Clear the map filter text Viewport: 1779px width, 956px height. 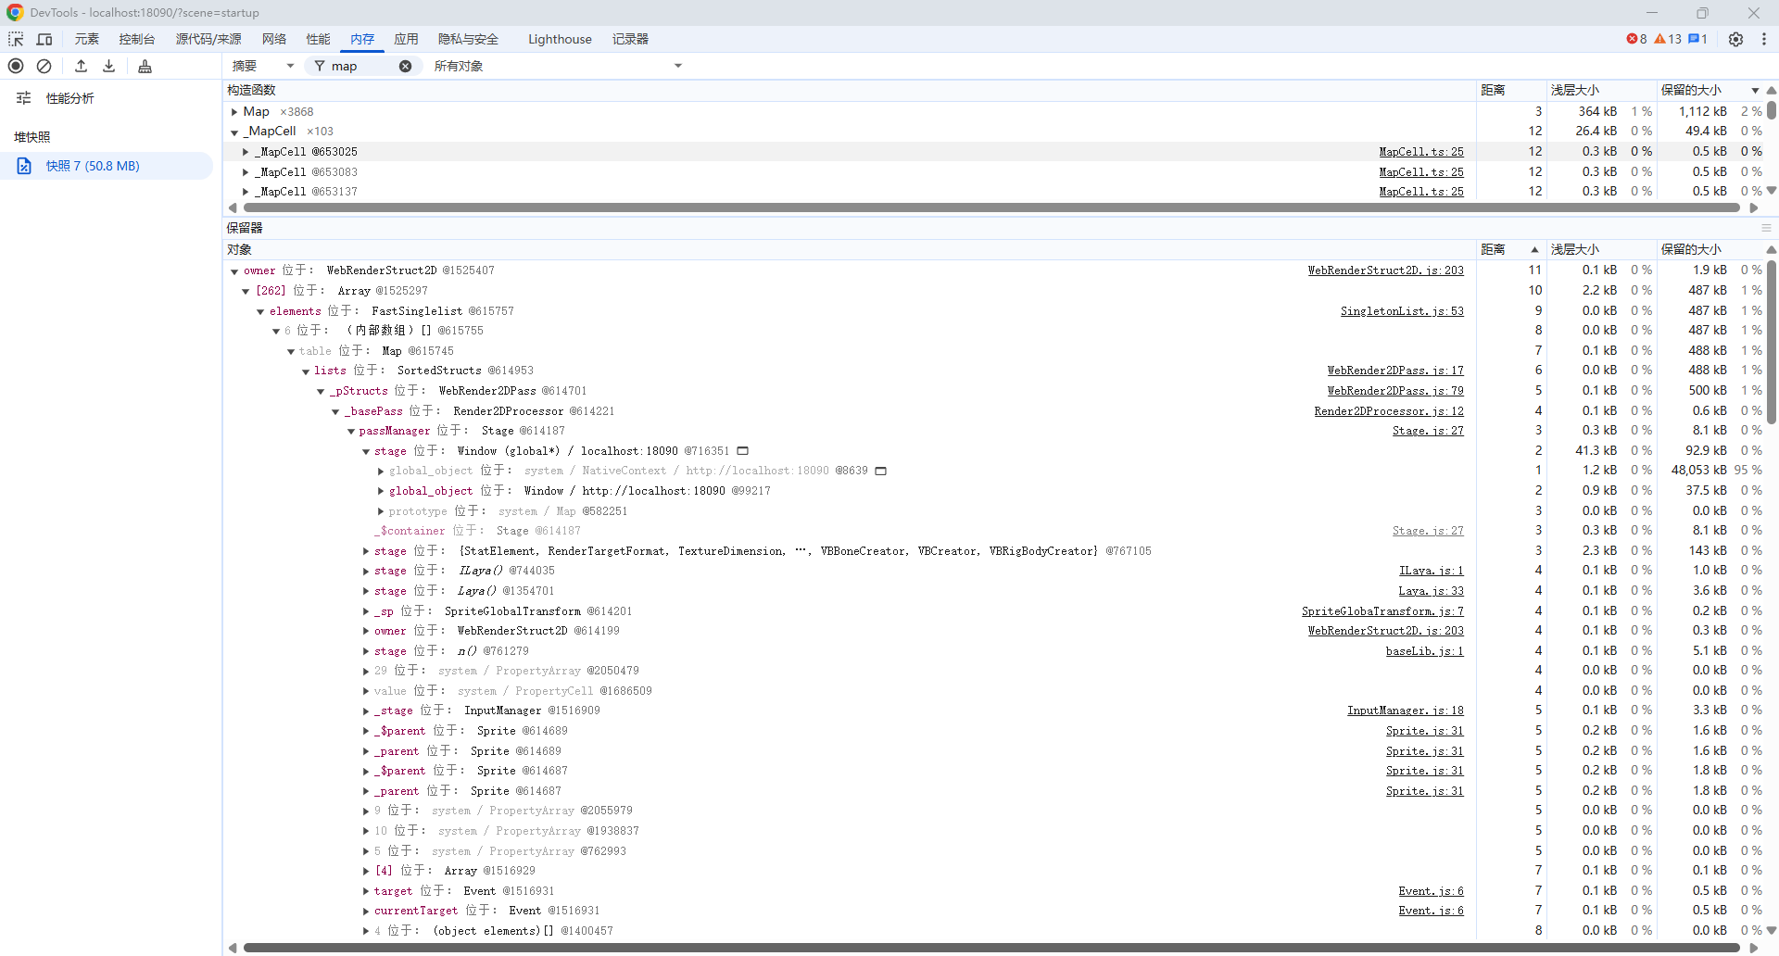click(x=405, y=66)
